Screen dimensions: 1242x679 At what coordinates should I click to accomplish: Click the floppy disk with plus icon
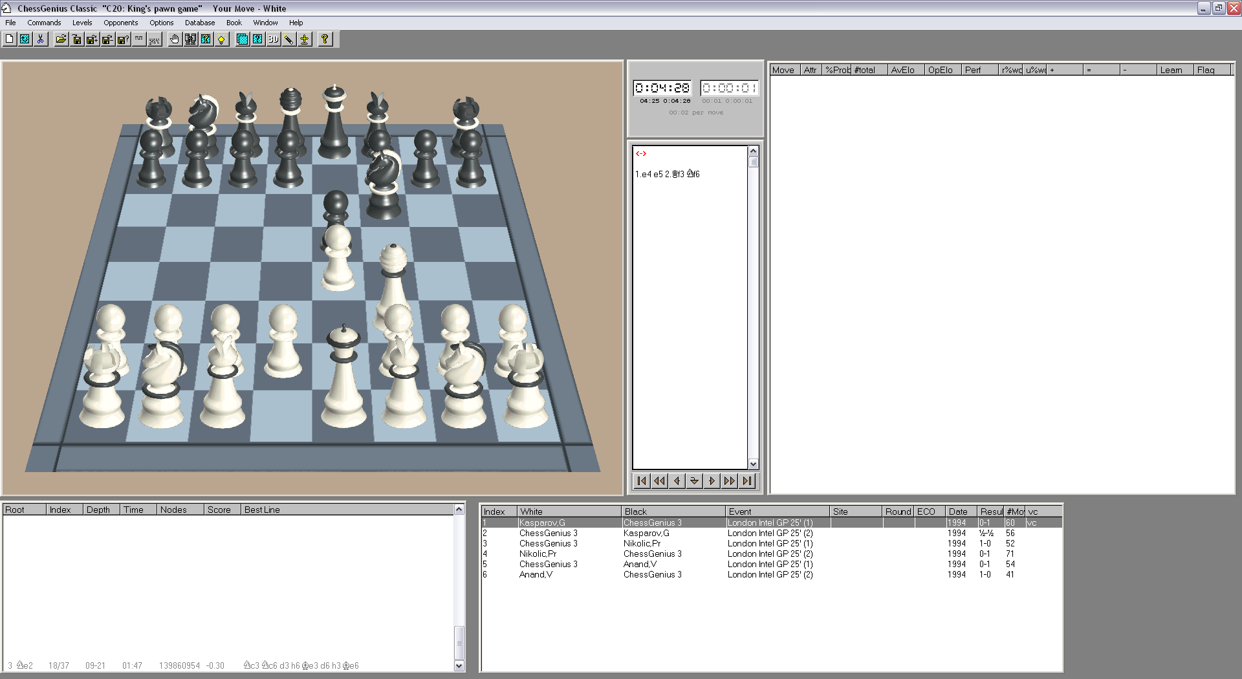pyautogui.click(x=92, y=39)
